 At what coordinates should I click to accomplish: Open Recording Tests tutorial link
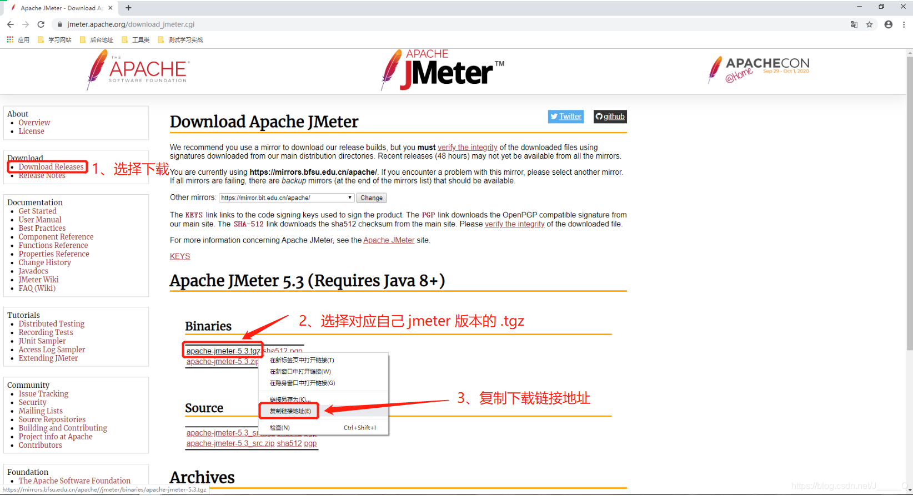click(x=46, y=333)
